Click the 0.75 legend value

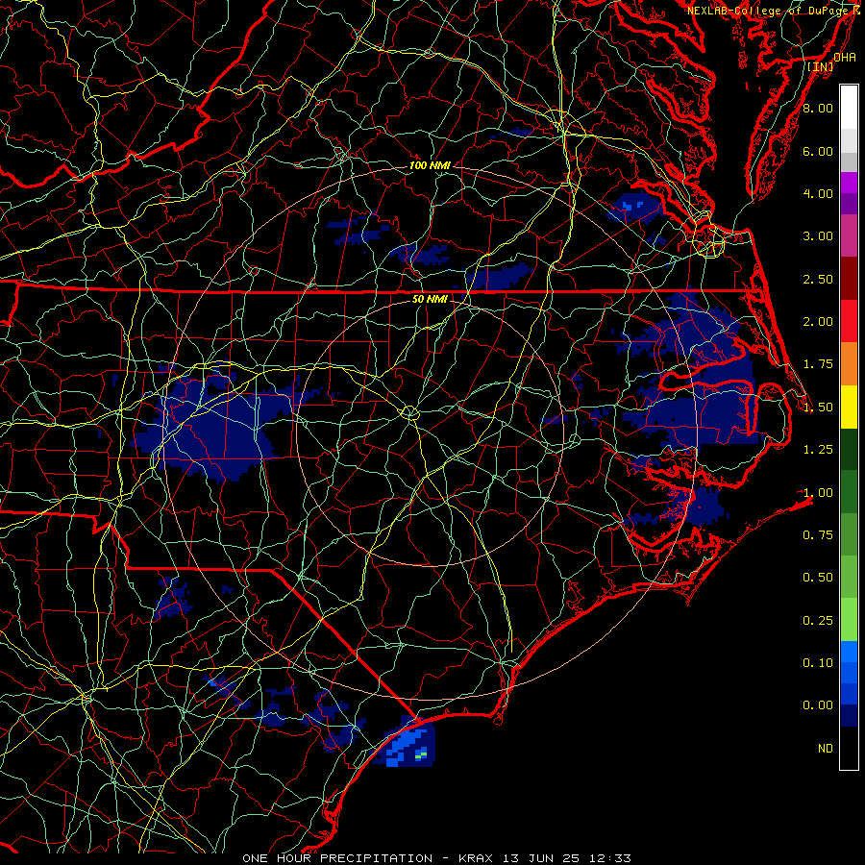coord(818,535)
